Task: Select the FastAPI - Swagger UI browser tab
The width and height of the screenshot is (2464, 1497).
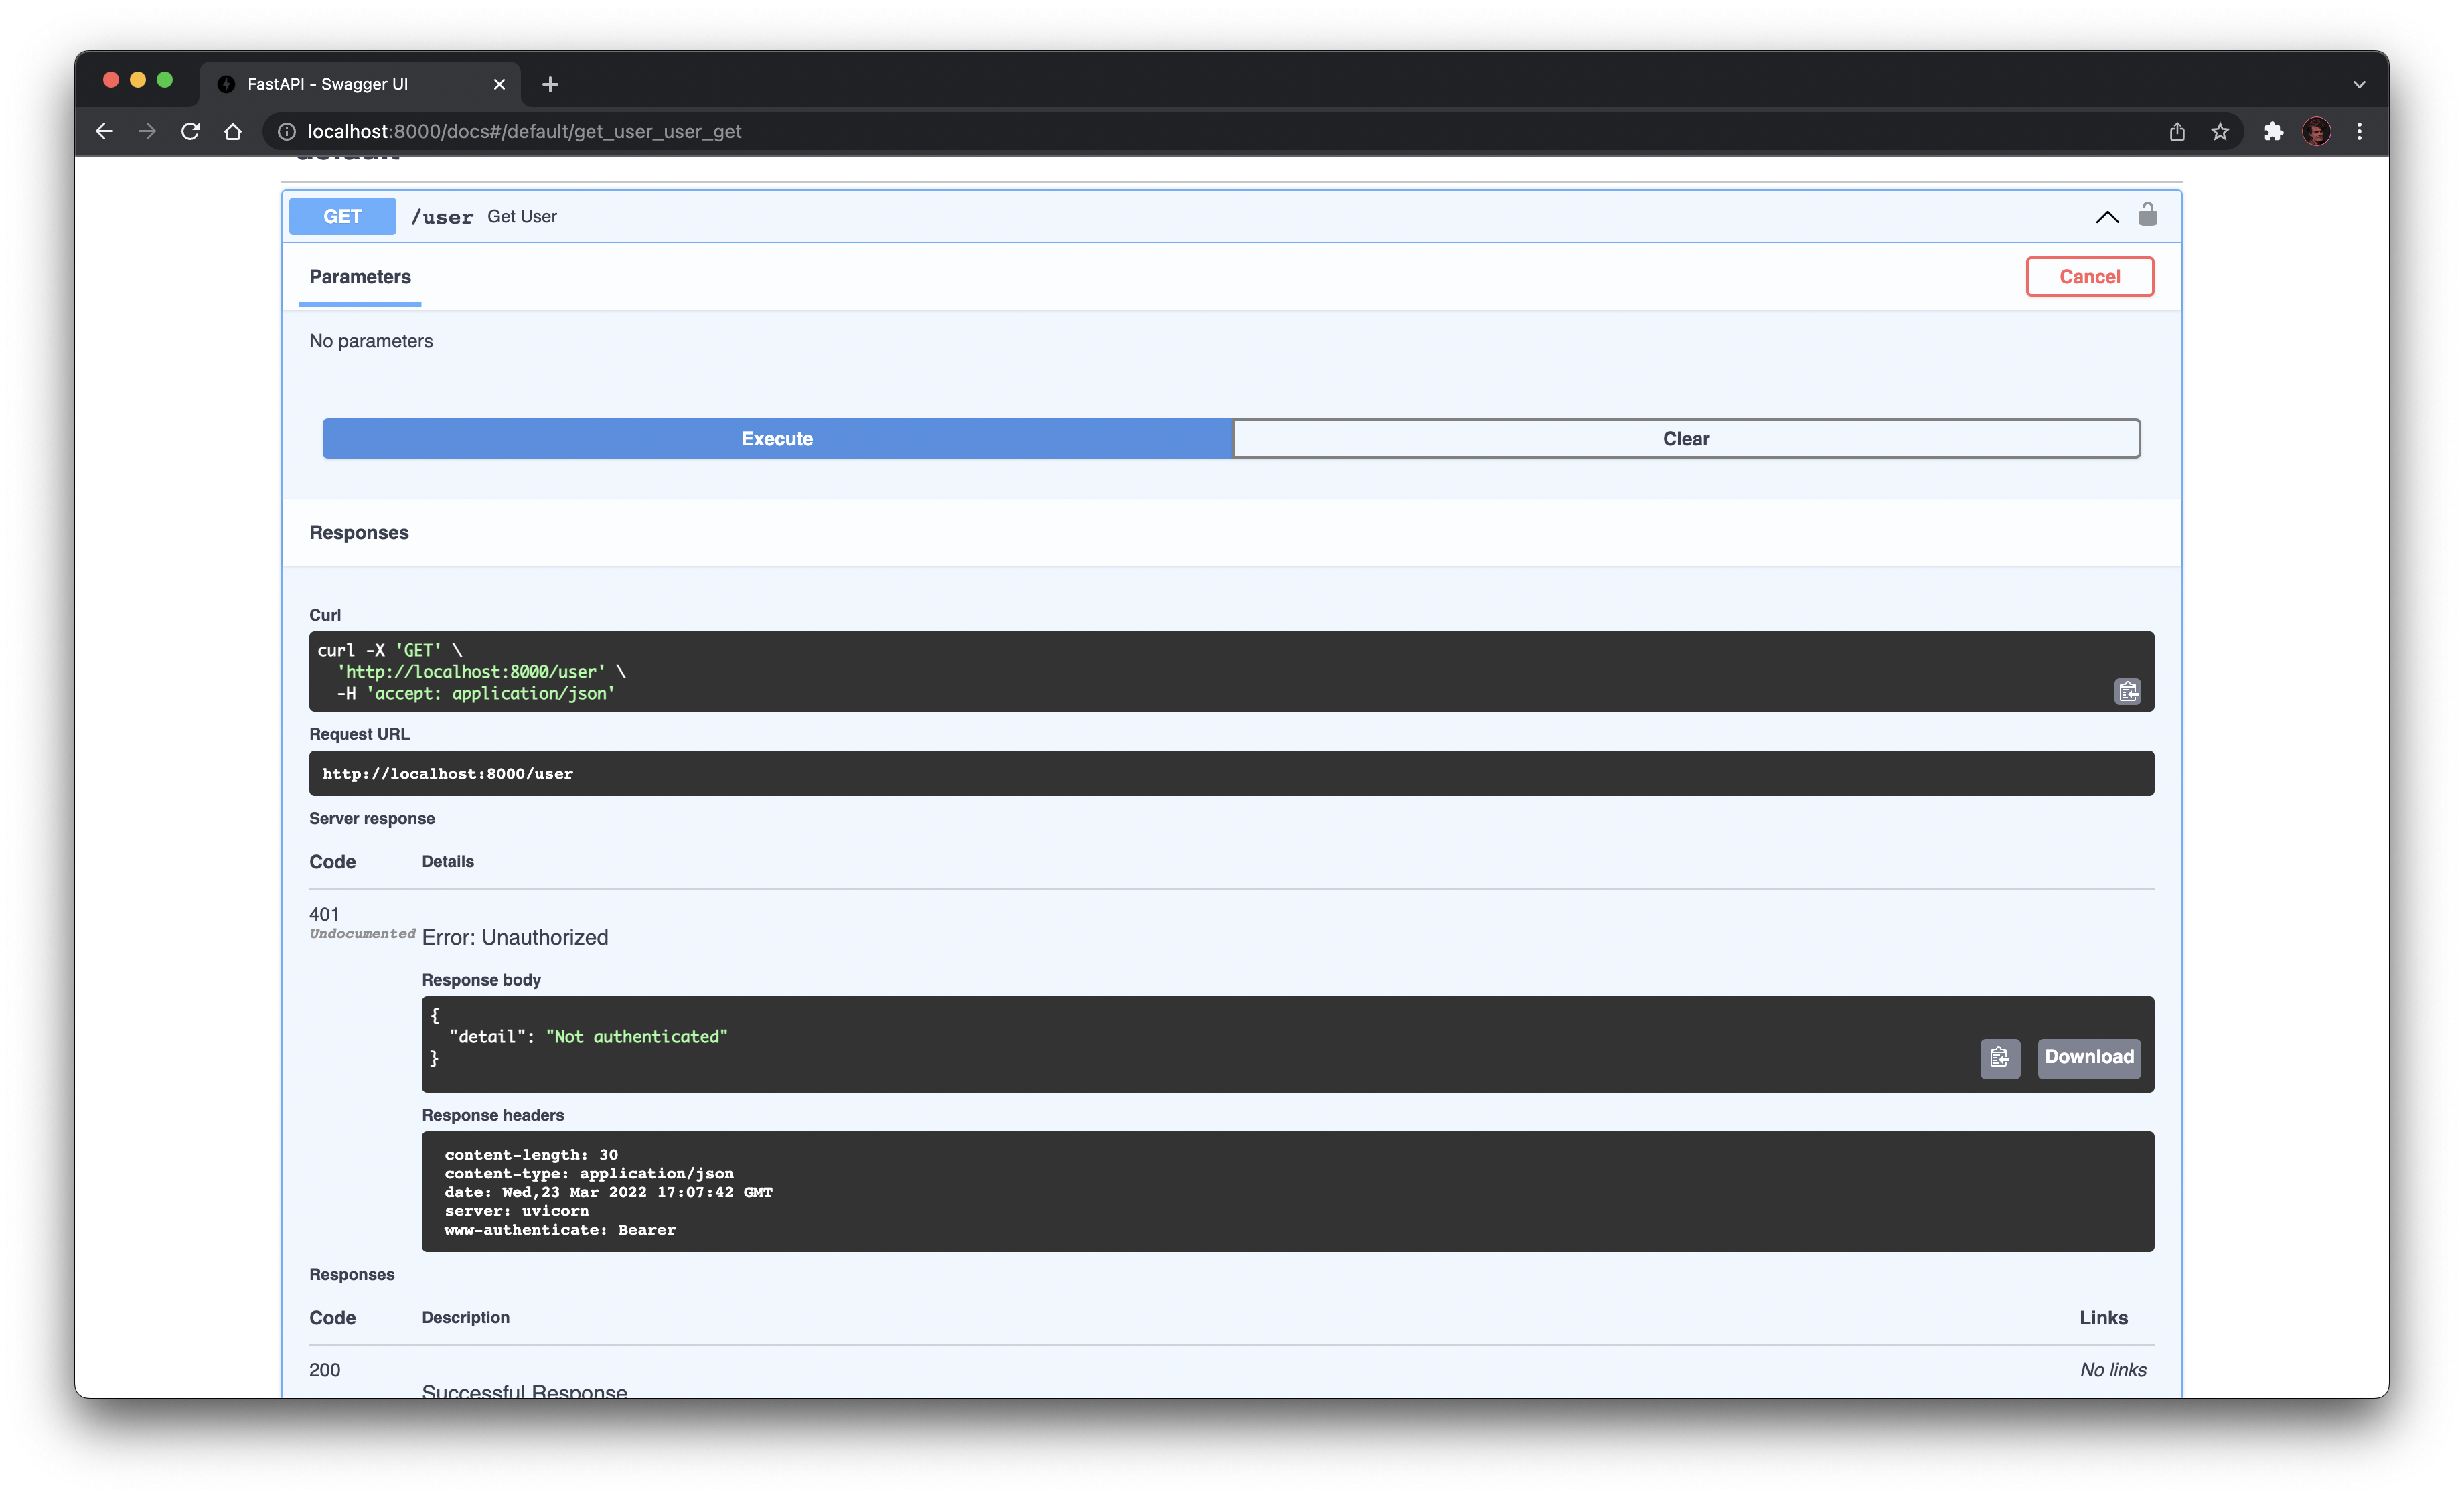Action: point(328,84)
